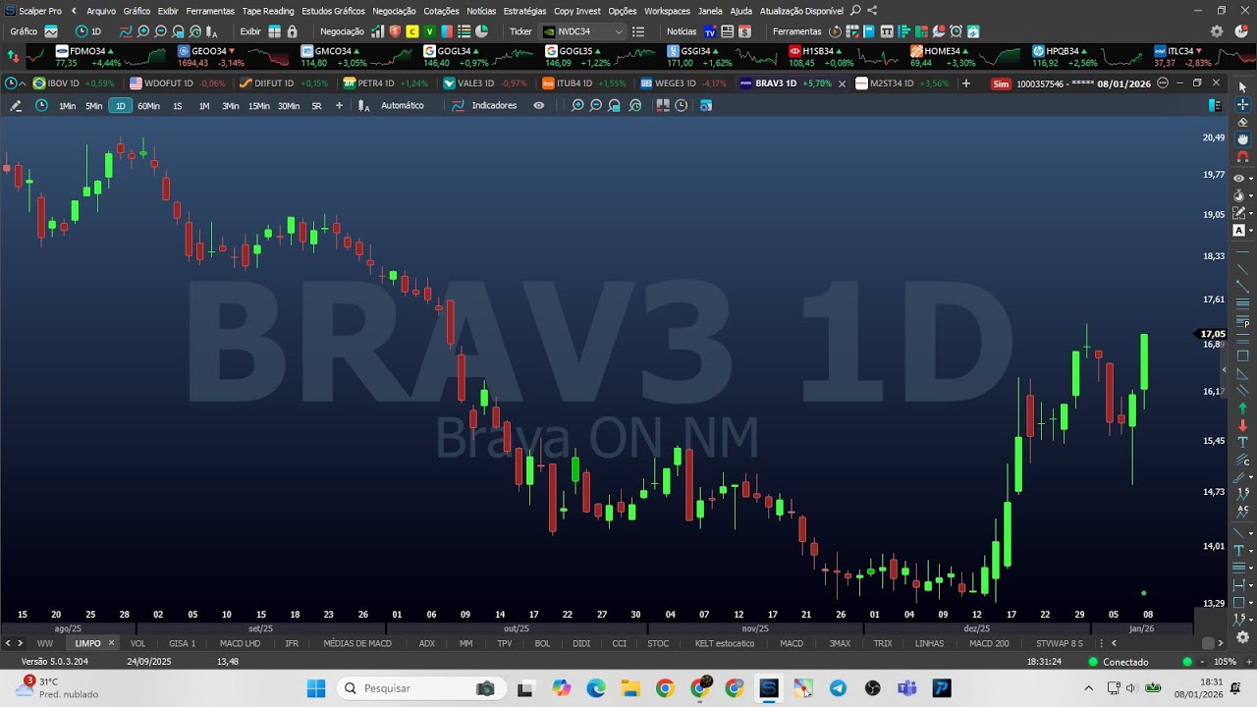The height and width of the screenshot is (707, 1257).
Task: Select the 15Min timeframe
Action: click(258, 106)
